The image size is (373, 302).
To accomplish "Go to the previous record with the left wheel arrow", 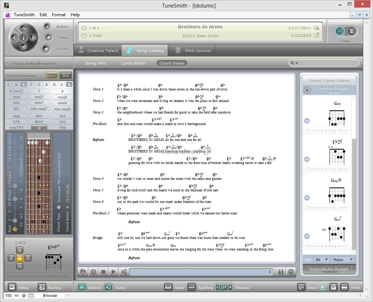I will (14, 37).
